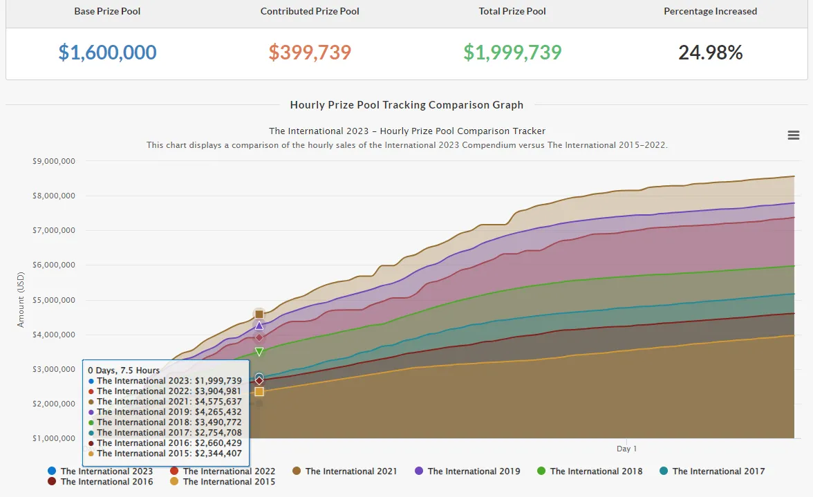Toggle The International 2021 series in legend
This screenshot has height=497, width=813.
pos(345,471)
